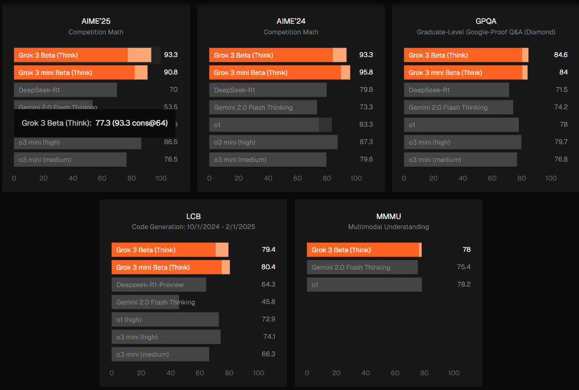This screenshot has width=579, height=390.
Task: Select Grok 3 Beta (Think) bar in LCB
Action: click(170, 250)
